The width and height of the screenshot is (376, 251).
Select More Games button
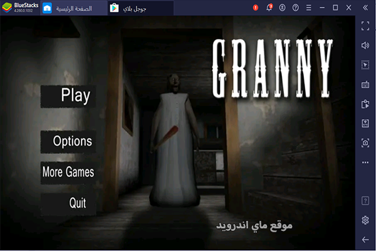click(x=68, y=173)
